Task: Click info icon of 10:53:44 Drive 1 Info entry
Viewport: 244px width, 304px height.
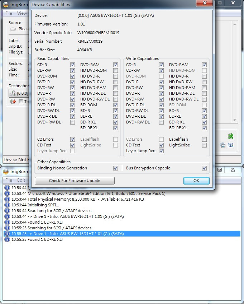Action: point(7,216)
